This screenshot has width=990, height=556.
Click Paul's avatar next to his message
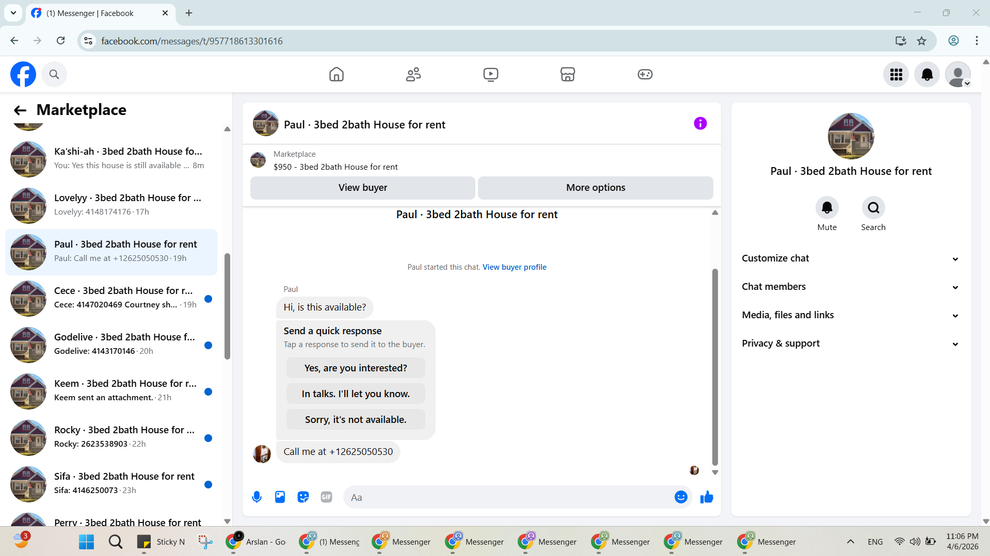[x=262, y=454]
